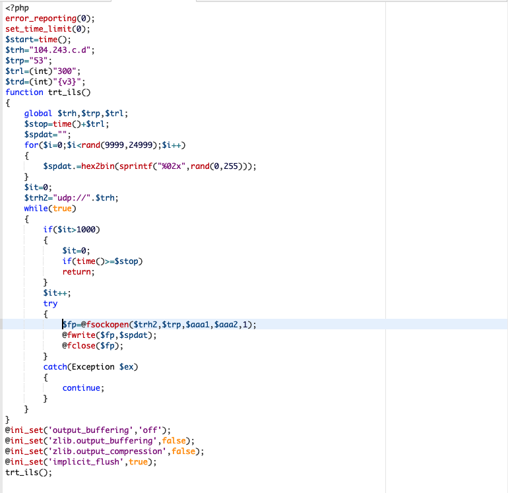Click the ini_set 'zlib.output_compression' line
The image size is (508, 493).
[105, 451]
